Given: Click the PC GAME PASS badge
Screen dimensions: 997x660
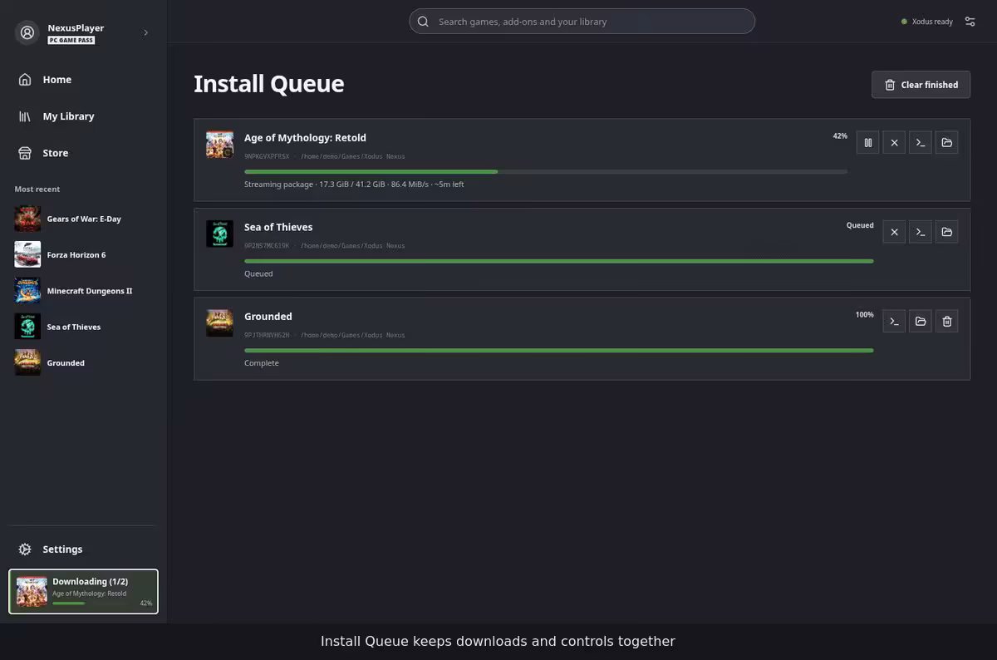Looking at the screenshot, I should 71,40.
